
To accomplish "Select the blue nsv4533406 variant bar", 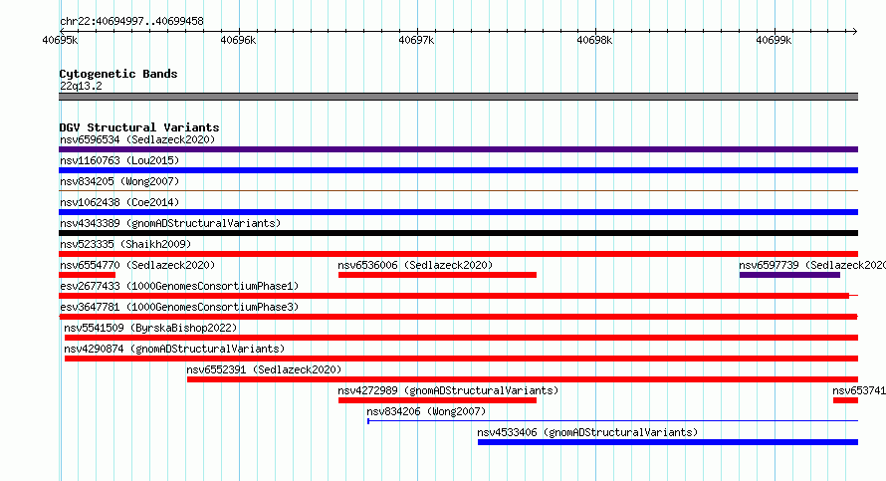I will [668, 442].
